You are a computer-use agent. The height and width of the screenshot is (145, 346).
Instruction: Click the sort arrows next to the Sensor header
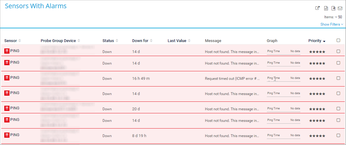[20, 41]
